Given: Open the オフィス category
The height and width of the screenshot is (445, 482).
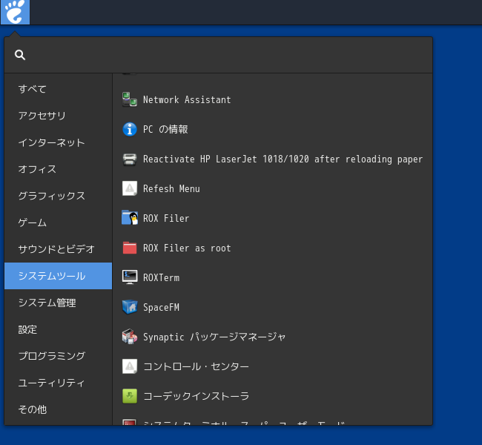Looking at the screenshot, I should click(58, 169).
